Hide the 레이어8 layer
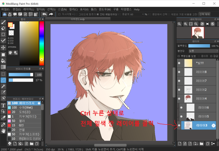Screen dimensions: 219x151 coord(179,72)
